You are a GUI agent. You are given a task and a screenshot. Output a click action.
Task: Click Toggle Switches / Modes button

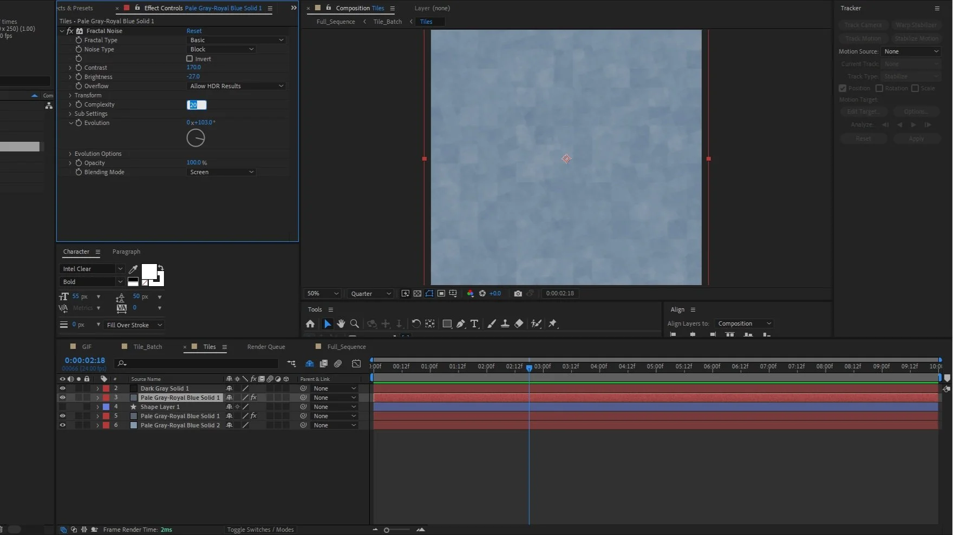260,530
